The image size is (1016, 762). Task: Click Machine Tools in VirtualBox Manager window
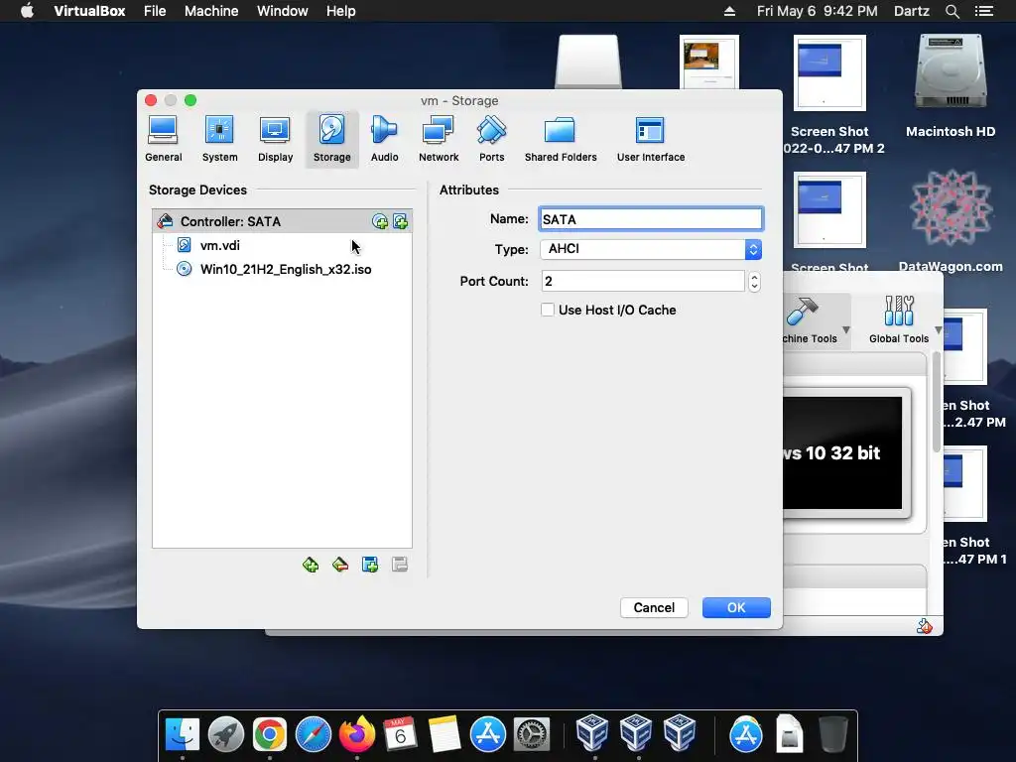[810, 320]
